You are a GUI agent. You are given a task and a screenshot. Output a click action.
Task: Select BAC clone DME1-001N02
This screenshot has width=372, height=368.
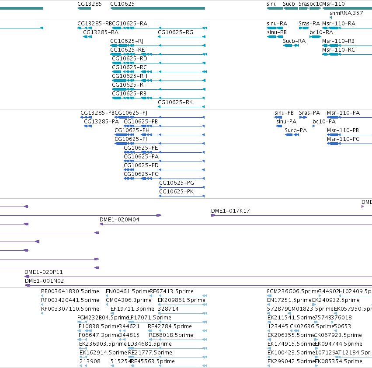coord(44,281)
